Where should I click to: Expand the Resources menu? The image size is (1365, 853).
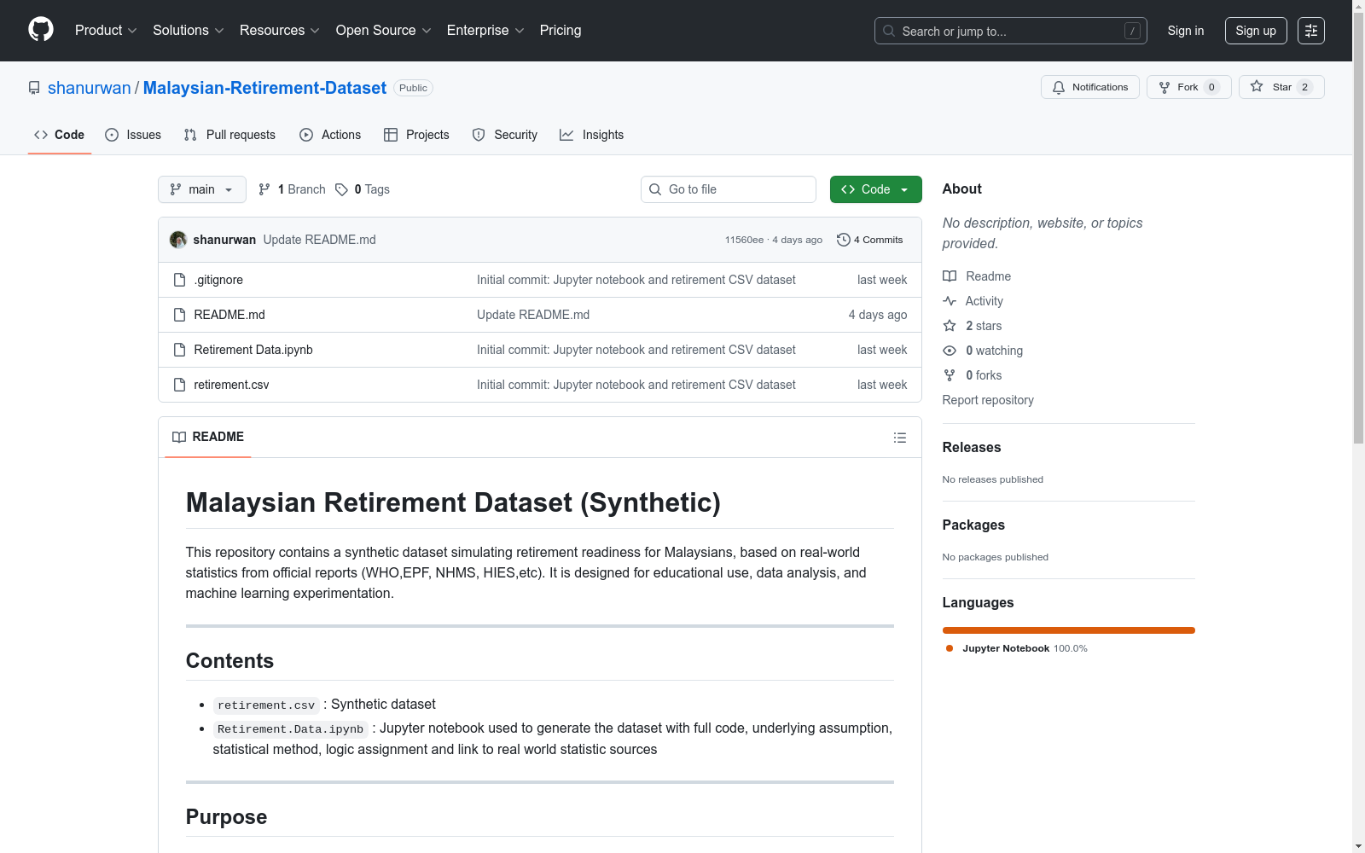[280, 30]
